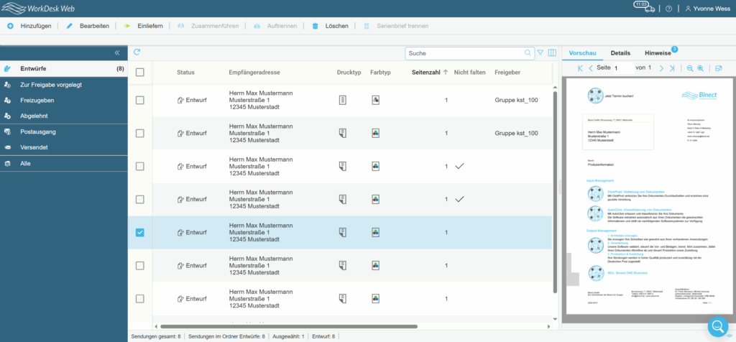Image resolution: width=736 pixels, height=342 pixels.
Task: Uncheck the highlighted row's checkbox
Action: pyautogui.click(x=140, y=232)
